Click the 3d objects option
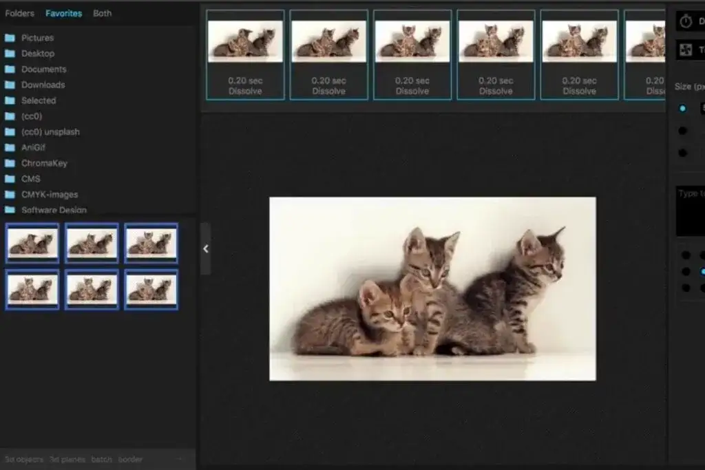705x470 pixels. point(24,459)
